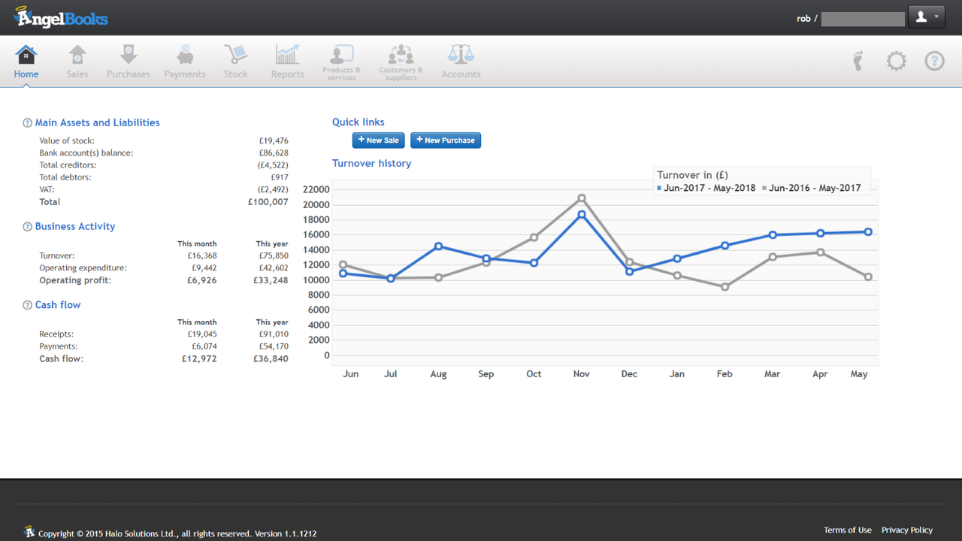Click the help bubble beside Cash flow
The height and width of the screenshot is (541, 962).
[x=28, y=304]
